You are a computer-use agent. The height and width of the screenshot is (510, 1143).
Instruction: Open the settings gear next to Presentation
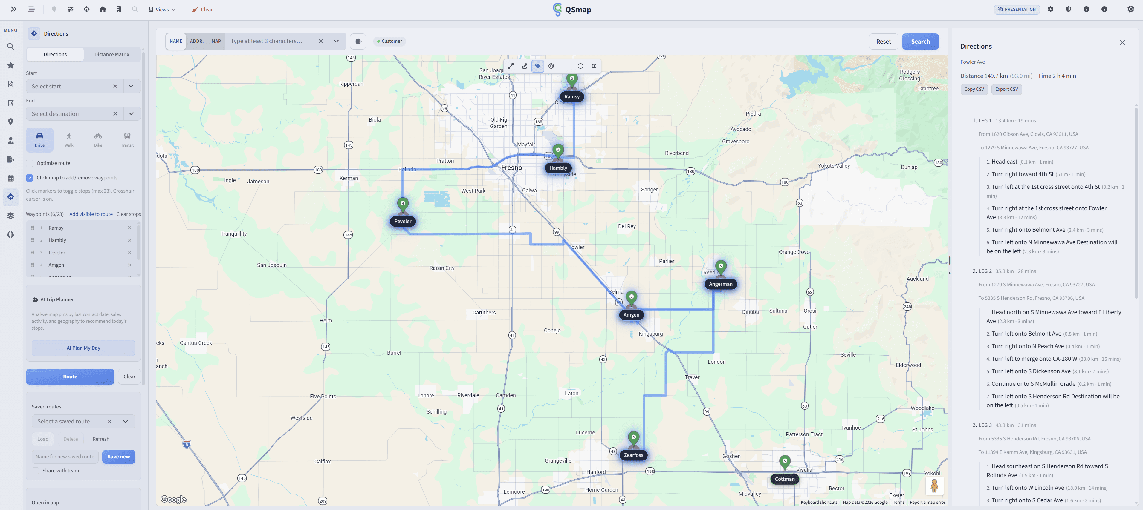pyautogui.click(x=1050, y=9)
